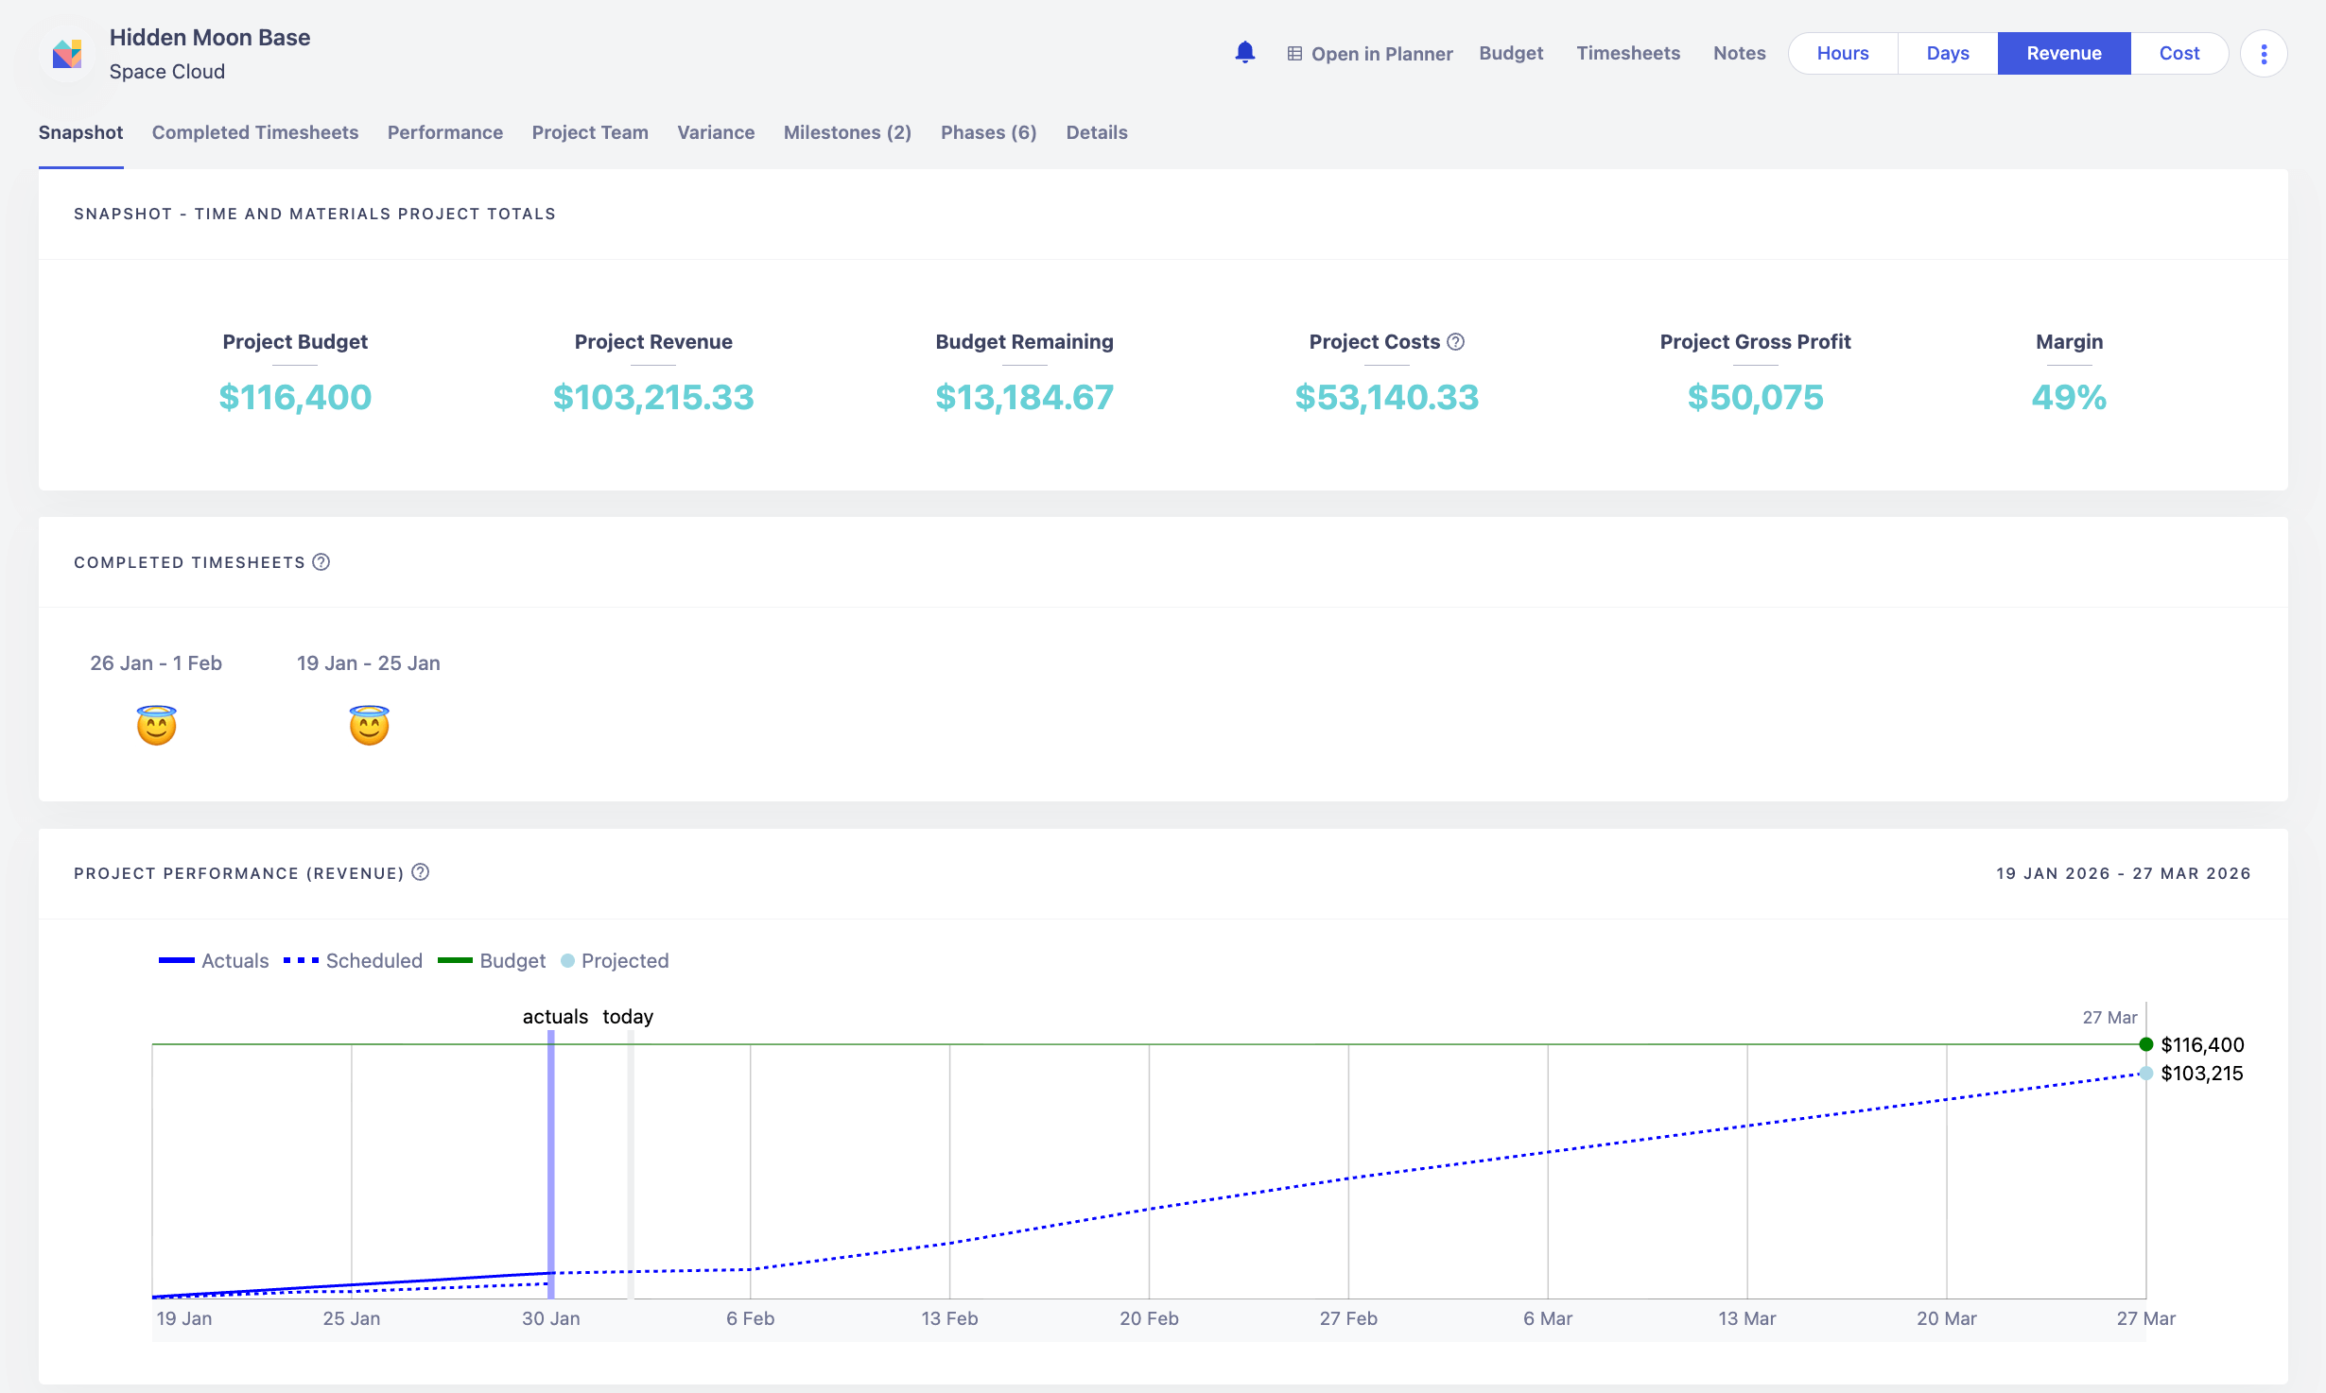Open the Budget link in header
2326x1393 pixels.
point(1510,54)
